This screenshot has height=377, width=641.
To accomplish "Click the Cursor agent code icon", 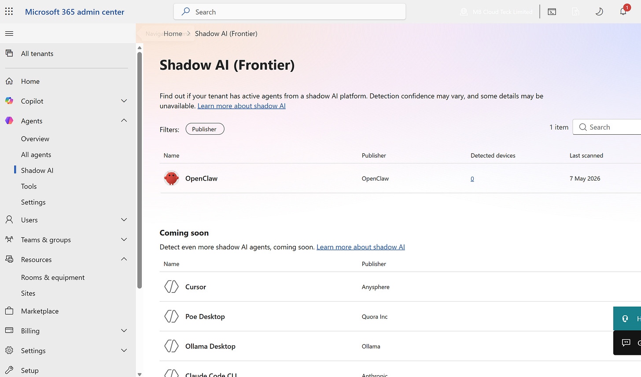I will click(171, 287).
